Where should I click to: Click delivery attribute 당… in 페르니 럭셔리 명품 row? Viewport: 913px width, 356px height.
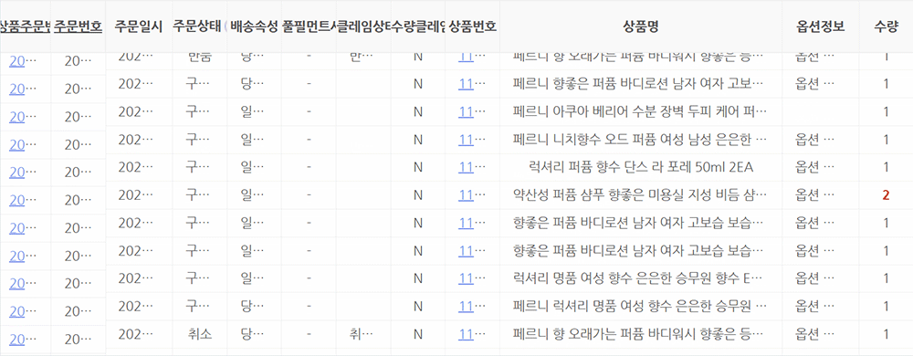pos(252,307)
